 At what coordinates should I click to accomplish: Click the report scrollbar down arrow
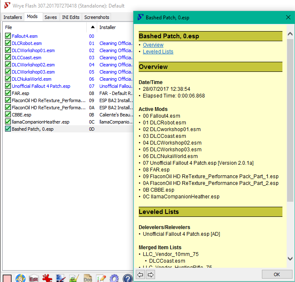click(290, 258)
